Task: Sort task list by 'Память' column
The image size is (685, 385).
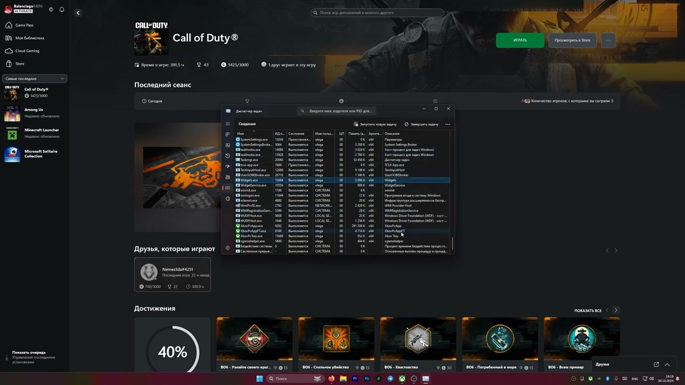Action: point(356,134)
